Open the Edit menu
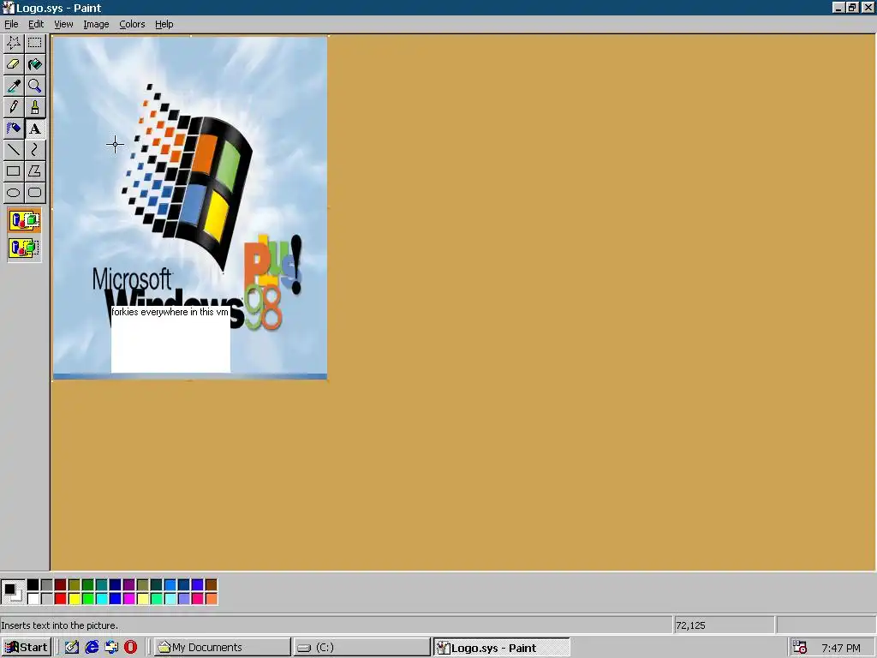877x658 pixels. (x=36, y=24)
